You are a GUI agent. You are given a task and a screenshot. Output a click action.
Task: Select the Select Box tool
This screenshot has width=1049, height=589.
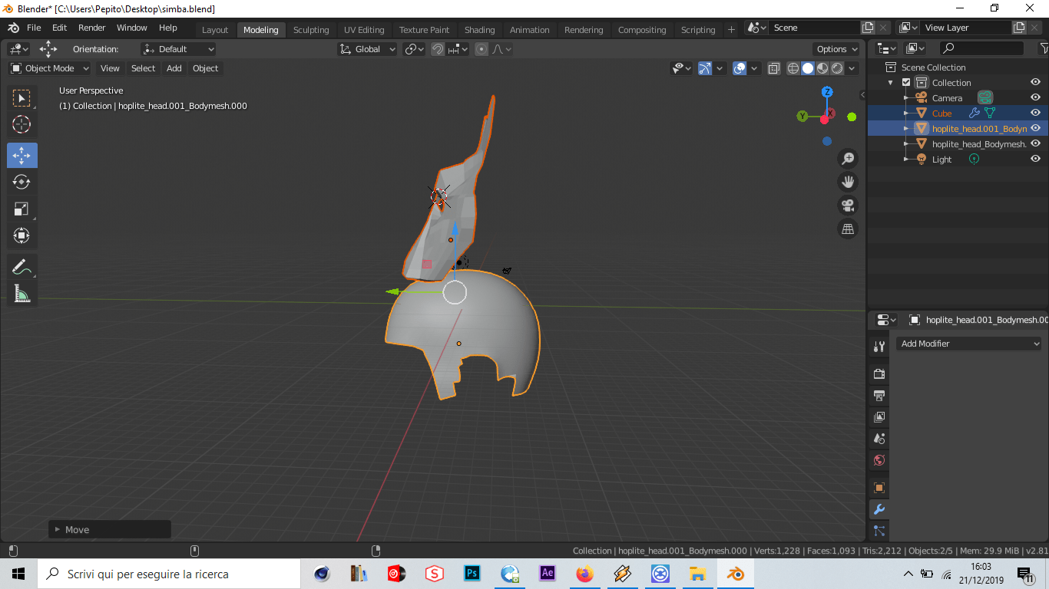[x=22, y=98]
